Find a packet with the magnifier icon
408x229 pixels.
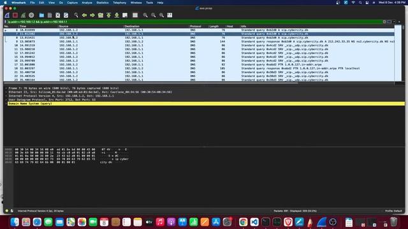pyautogui.click(x=76, y=15)
